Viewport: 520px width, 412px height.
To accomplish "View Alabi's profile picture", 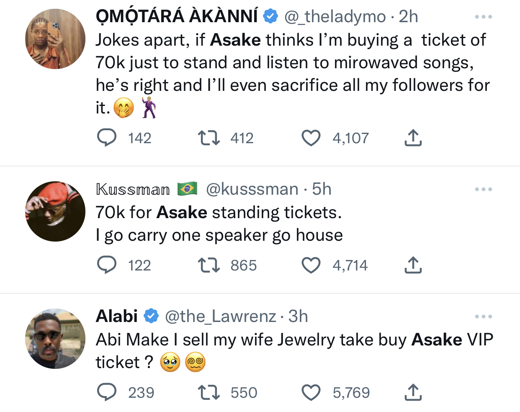I will 55,339.
